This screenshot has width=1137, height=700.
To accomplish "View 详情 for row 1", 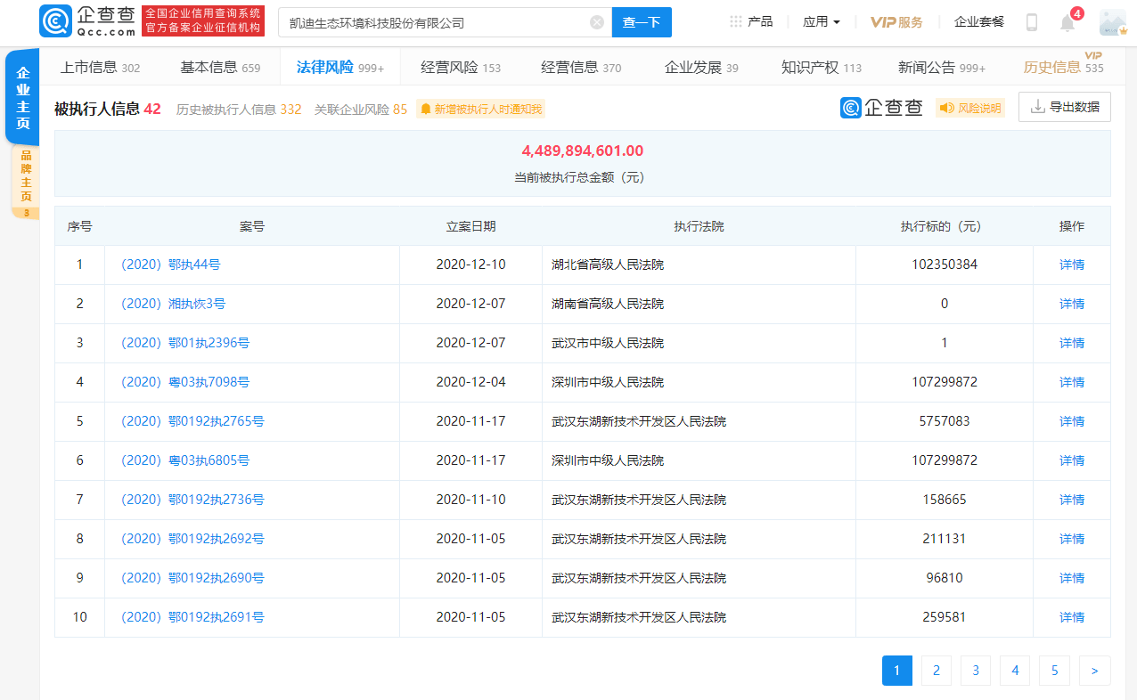I will coord(1072,265).
